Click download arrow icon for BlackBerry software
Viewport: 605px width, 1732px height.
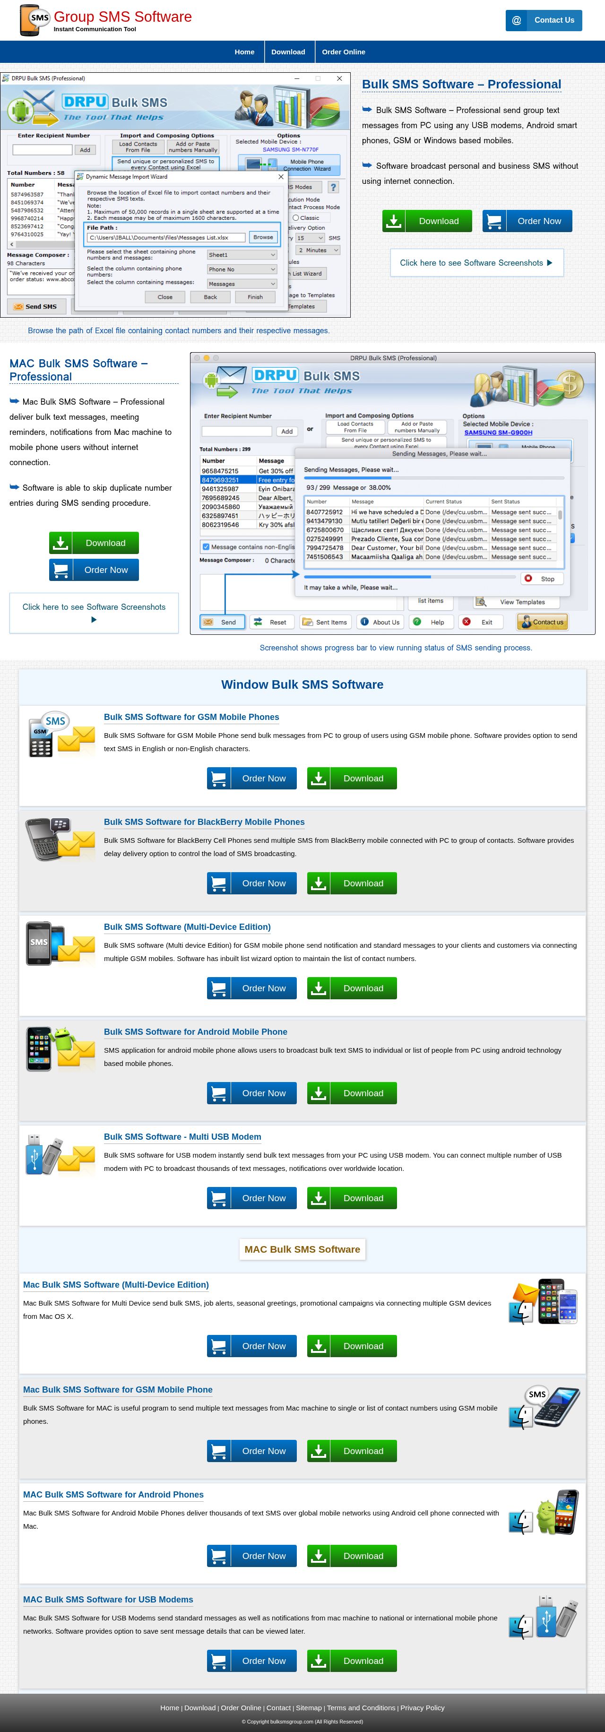coord(319,883)
